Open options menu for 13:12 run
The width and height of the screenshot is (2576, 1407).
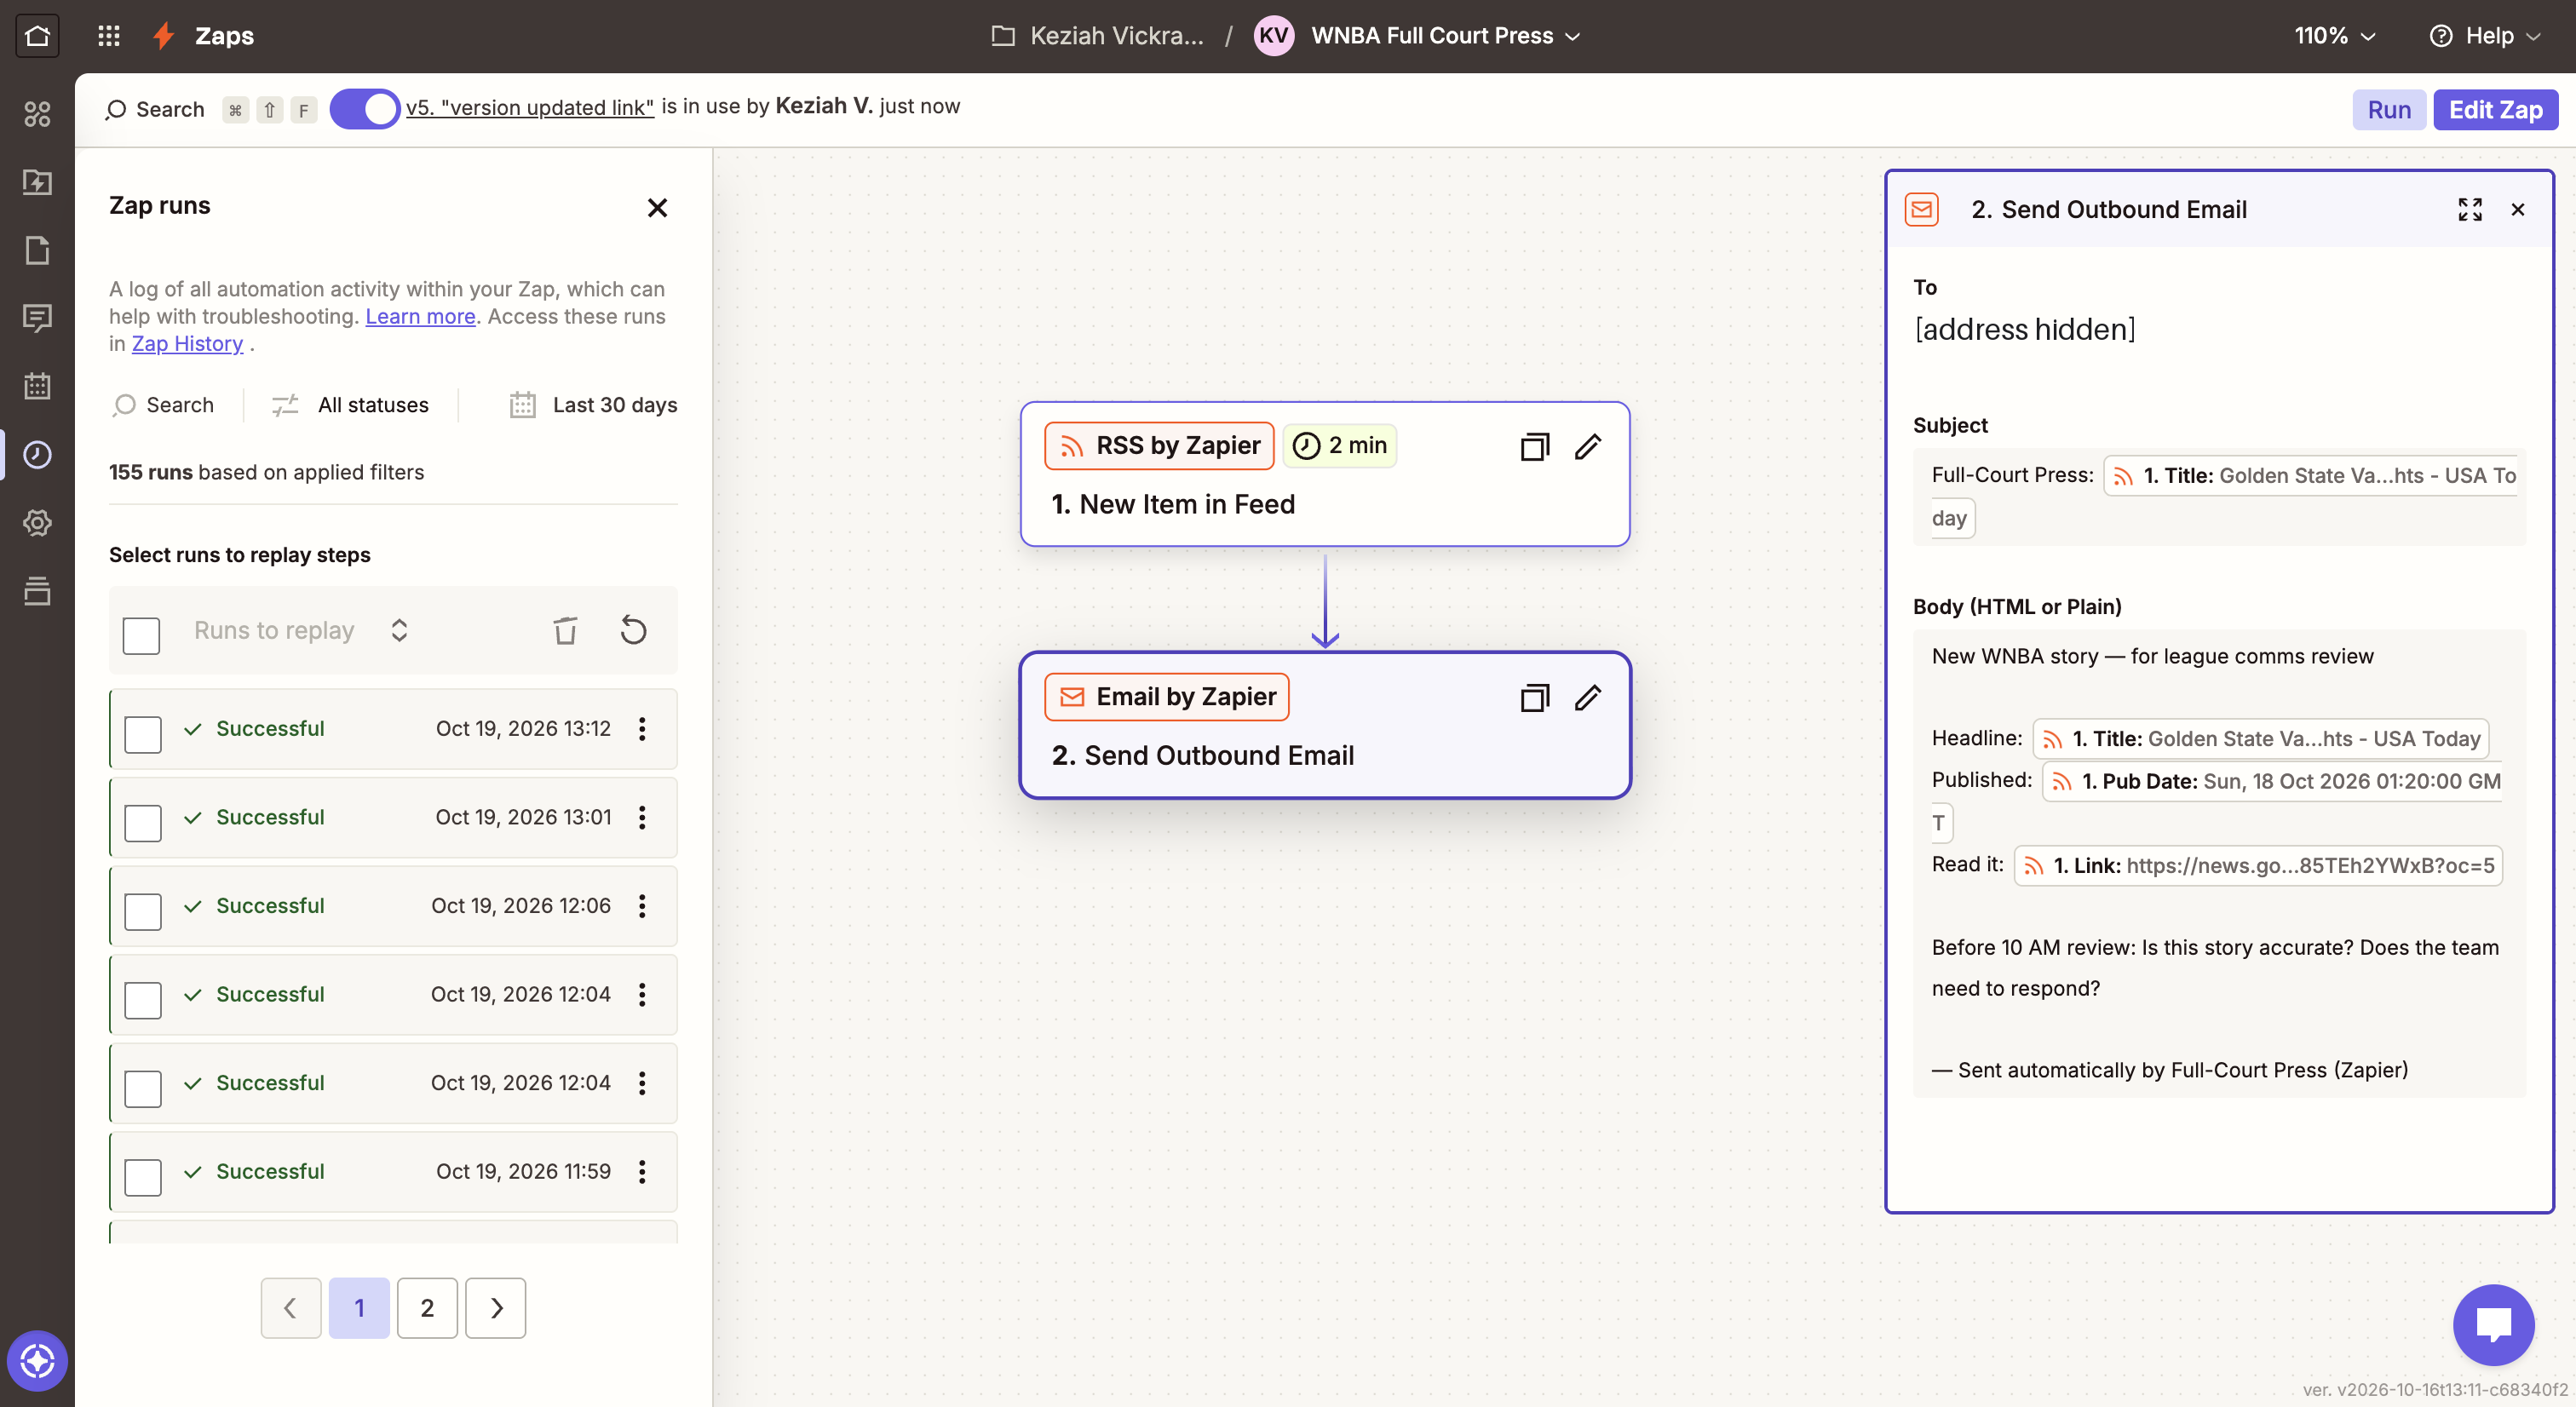(x=642, y=729)
